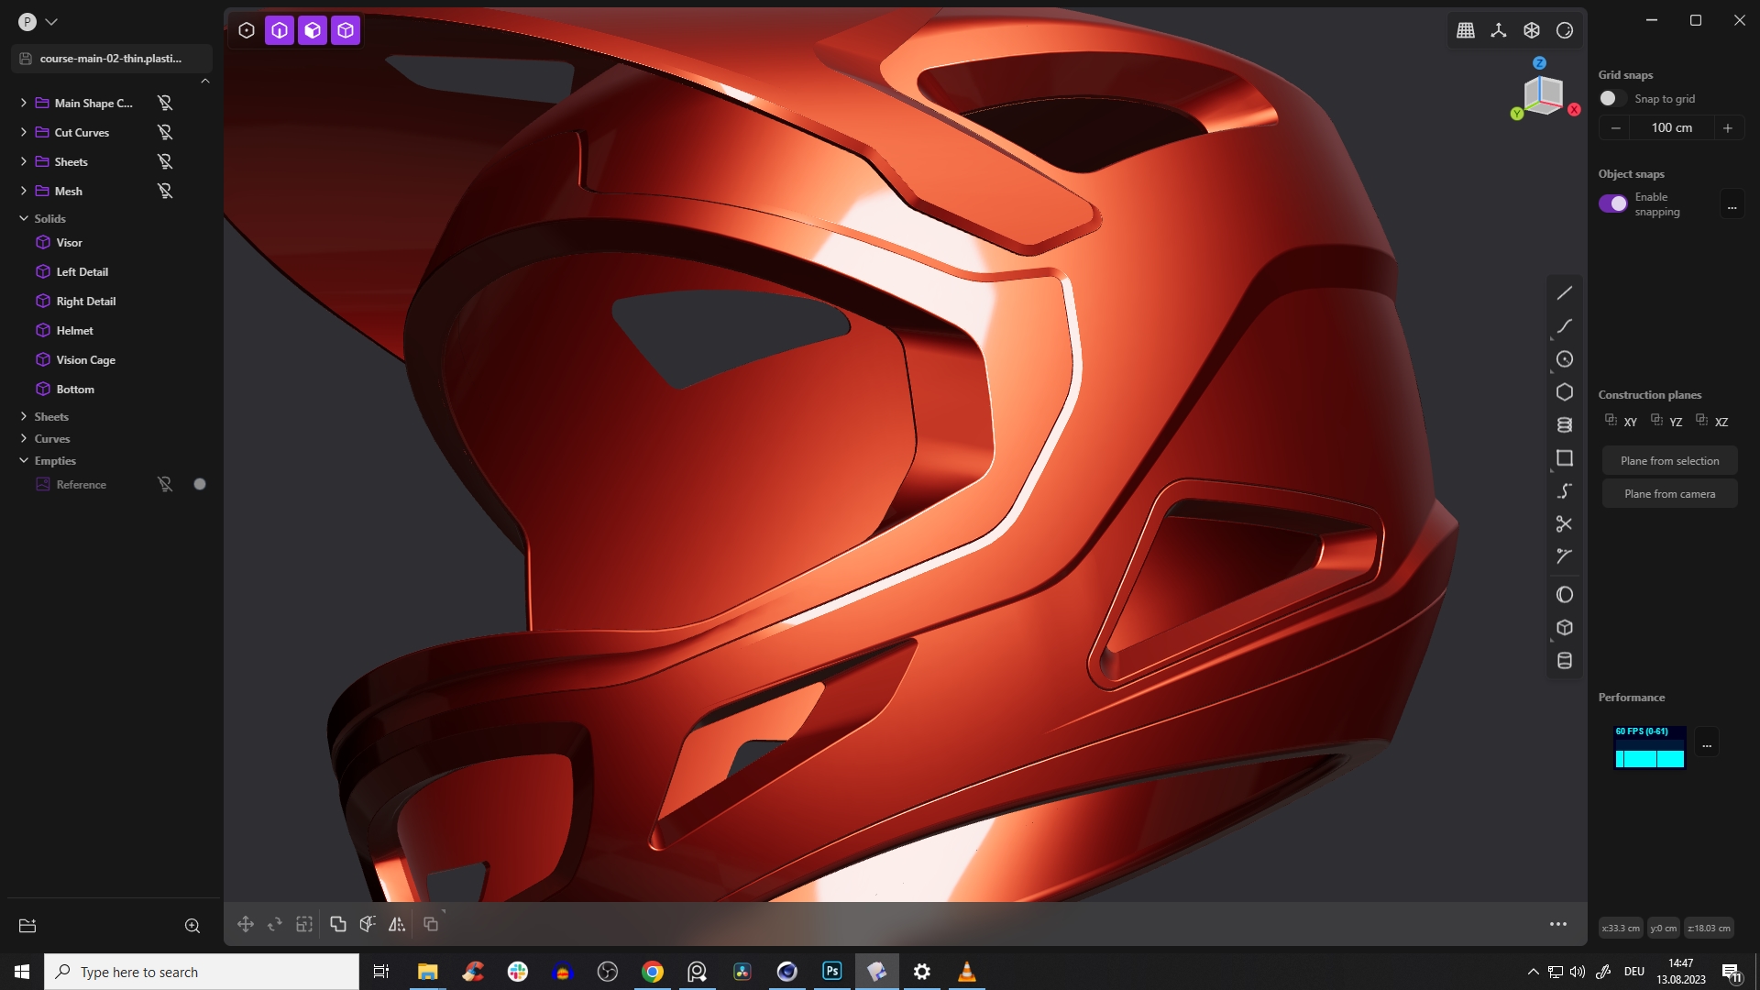The image size is (1760, 990).
Task: Select the Move tool in bottom toolbar
Action: (x=245, y=924)
